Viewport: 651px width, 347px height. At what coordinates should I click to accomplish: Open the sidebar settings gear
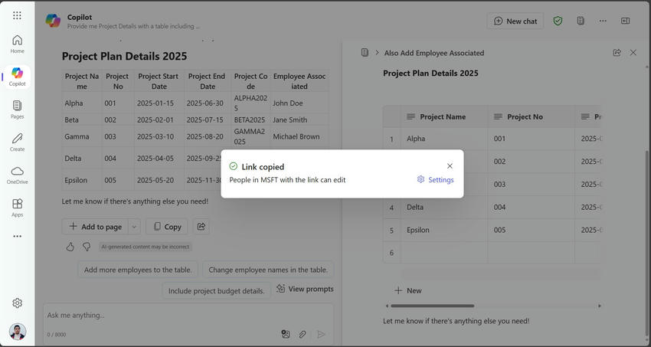[x=17, y=303]
